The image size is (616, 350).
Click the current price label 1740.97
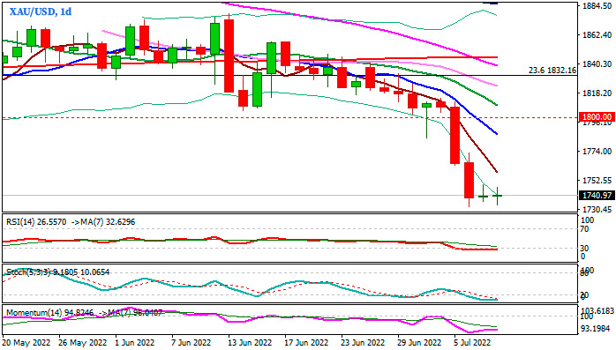point(597,195)
